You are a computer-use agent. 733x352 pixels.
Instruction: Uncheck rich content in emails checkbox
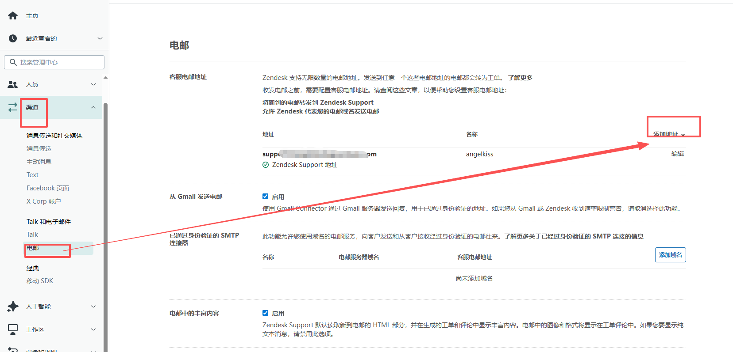tap(266, 313)
